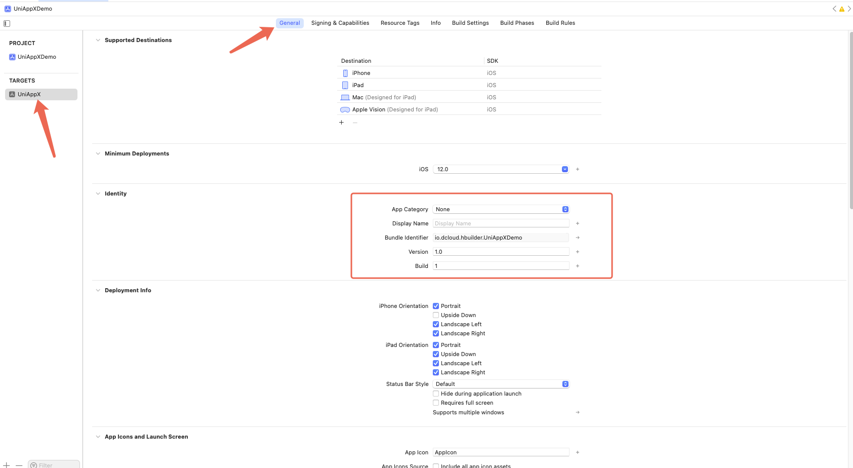Click arrow next to Bundle Identifier field
853x468 pixels.
(x=578, y=238)
